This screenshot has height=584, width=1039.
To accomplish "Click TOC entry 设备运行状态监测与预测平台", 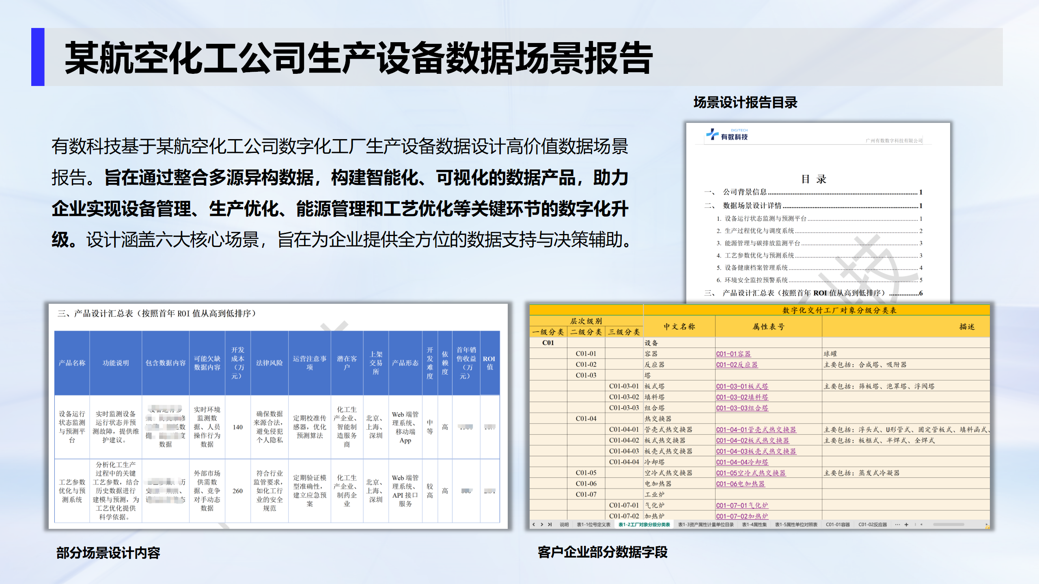I will [x=765, y=219].
